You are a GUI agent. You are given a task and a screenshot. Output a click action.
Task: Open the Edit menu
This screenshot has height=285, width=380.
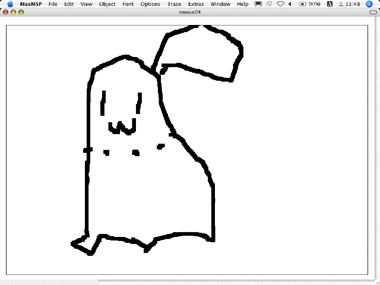(69, 4)
